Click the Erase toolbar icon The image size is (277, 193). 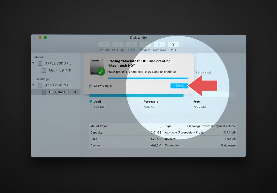(x=131, y=45)
